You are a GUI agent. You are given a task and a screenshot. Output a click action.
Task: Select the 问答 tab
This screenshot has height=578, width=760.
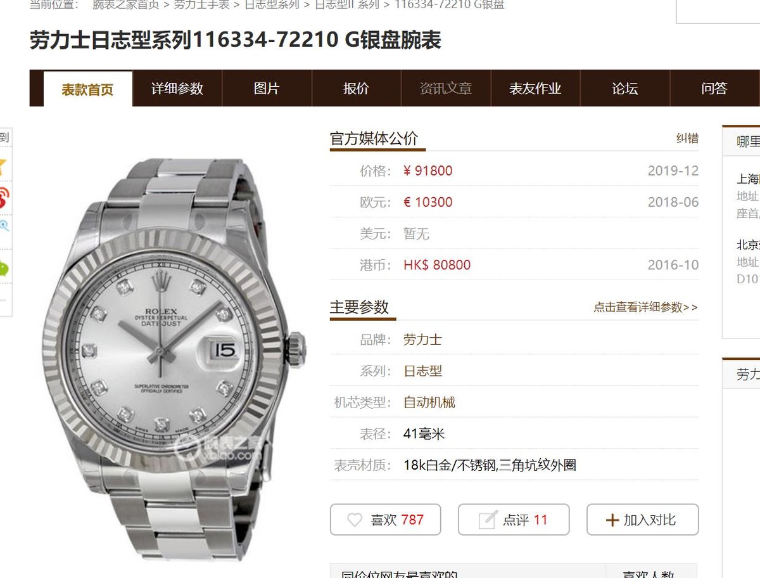tap(714, 89)
